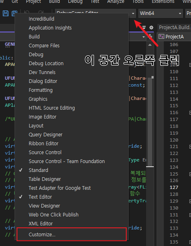Image resolution: width=191 pixels, height=246 pixels.
Task: Select Web One Click Publish entry
Action: tap(72, 215)
